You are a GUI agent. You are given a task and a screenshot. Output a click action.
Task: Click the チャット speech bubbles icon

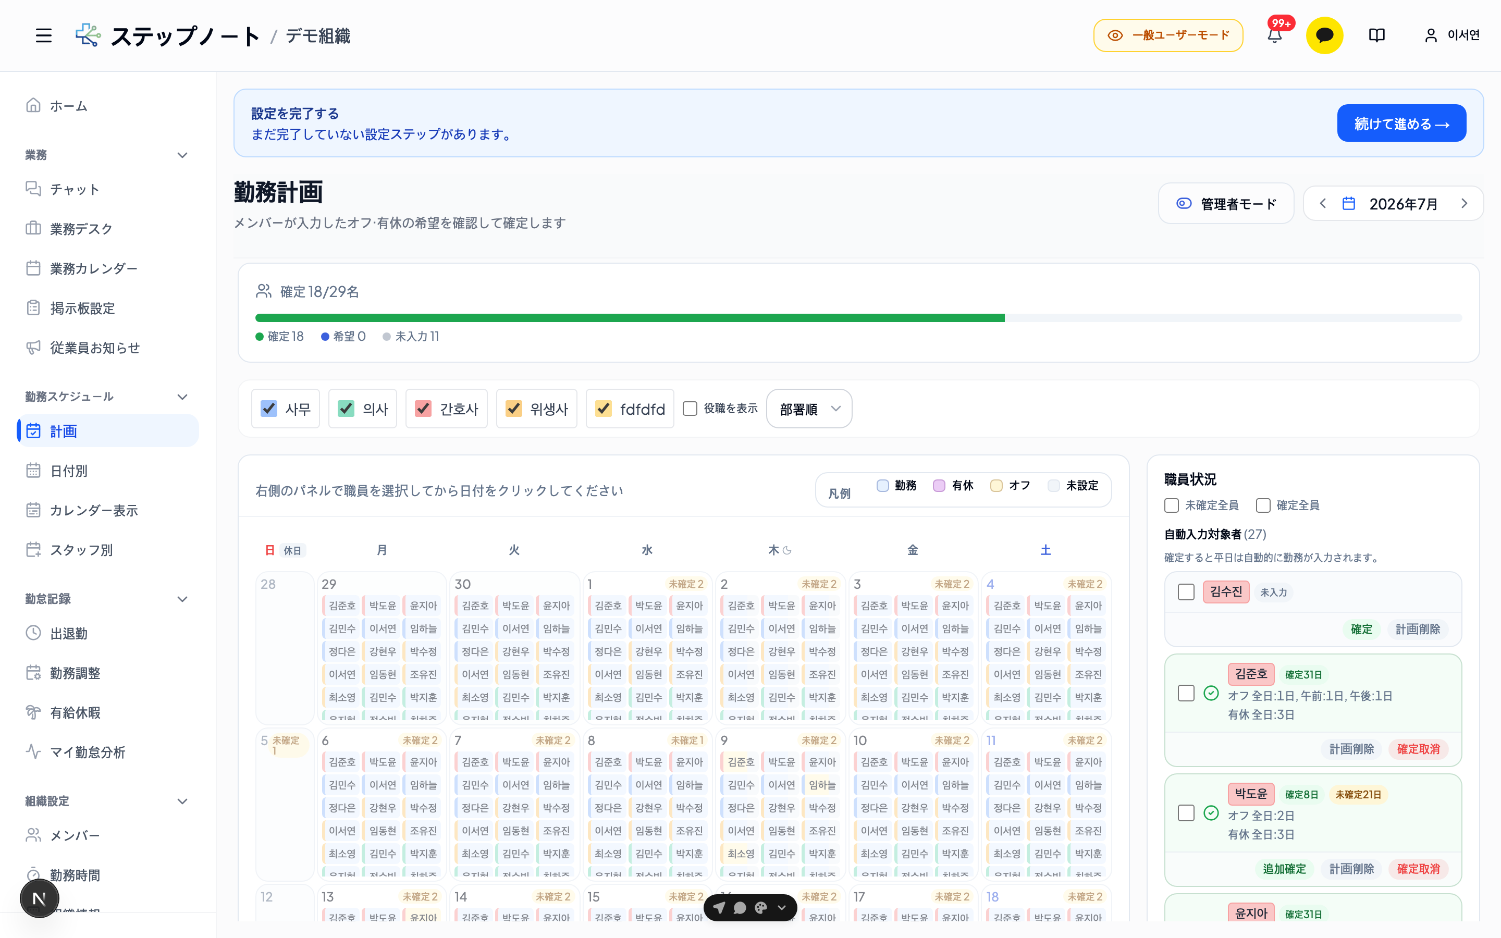click(33, 189)
